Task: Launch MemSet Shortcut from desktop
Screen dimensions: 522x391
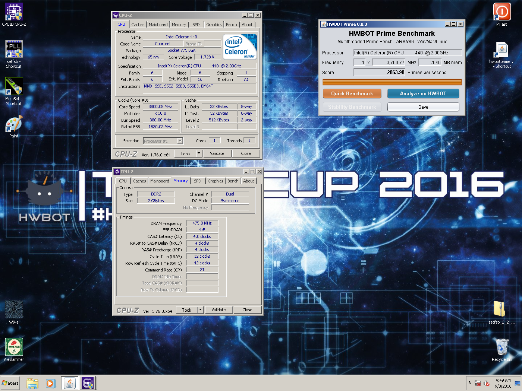Action: point(14,92)
